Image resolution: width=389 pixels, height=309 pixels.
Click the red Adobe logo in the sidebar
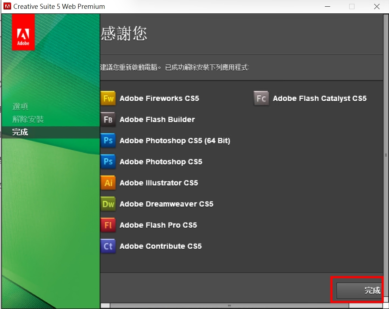pyautogui.click(x=23, y=37)
